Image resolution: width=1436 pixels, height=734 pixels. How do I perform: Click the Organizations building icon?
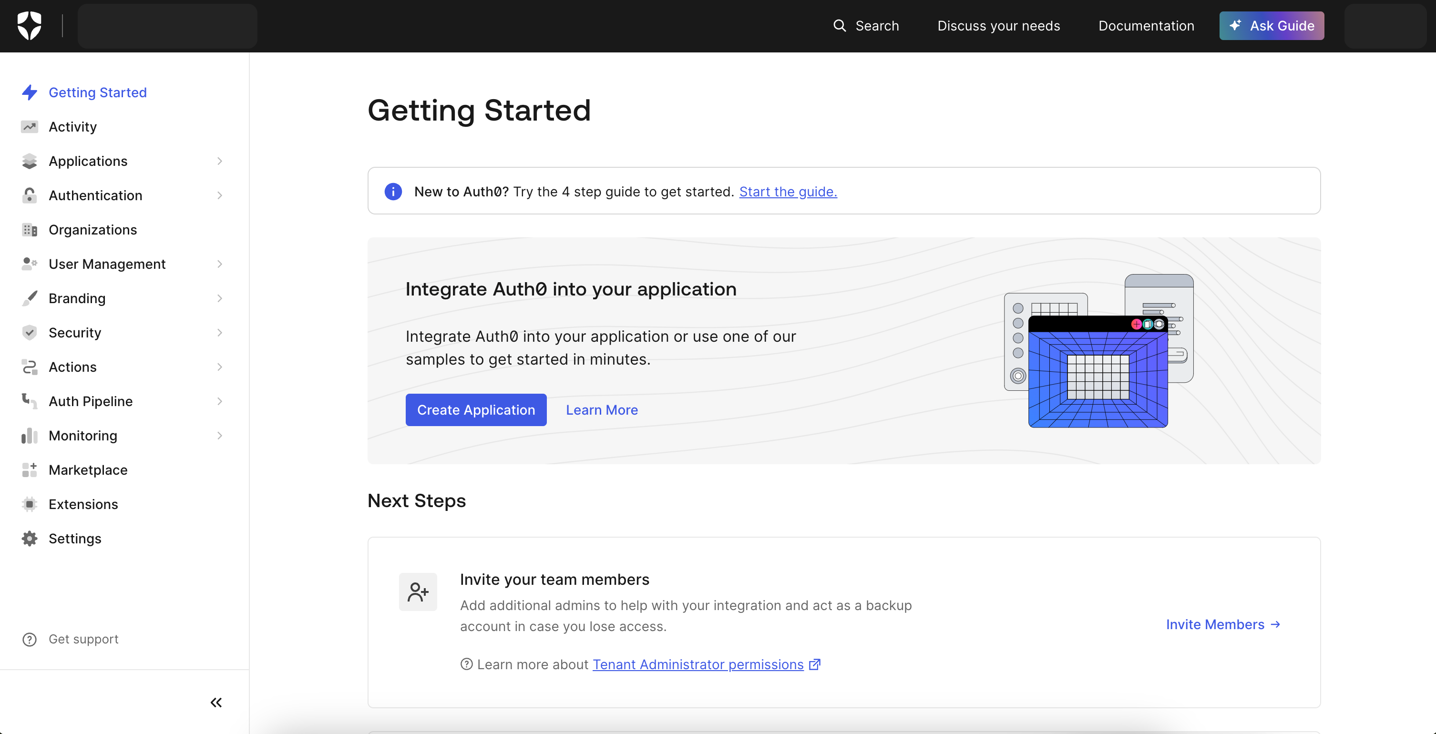click(29, 230)
